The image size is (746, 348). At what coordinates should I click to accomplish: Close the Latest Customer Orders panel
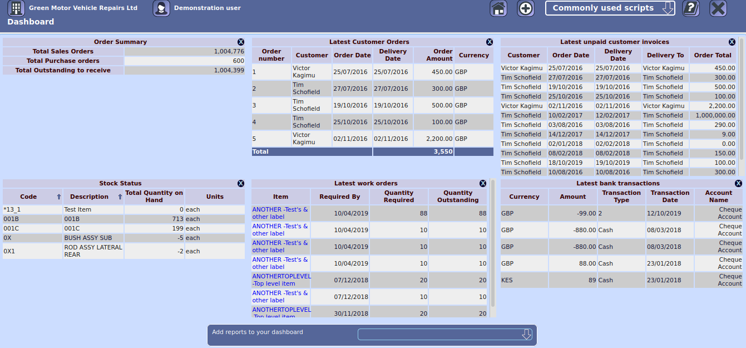[490, 42]
